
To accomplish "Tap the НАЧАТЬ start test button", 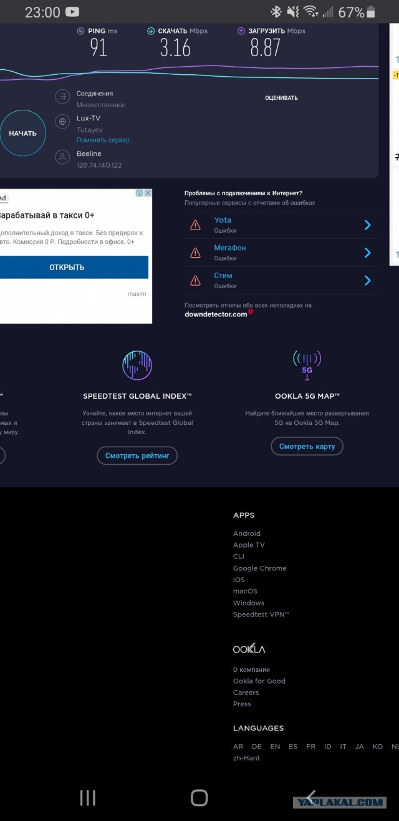I will click(x=22, y=133).
